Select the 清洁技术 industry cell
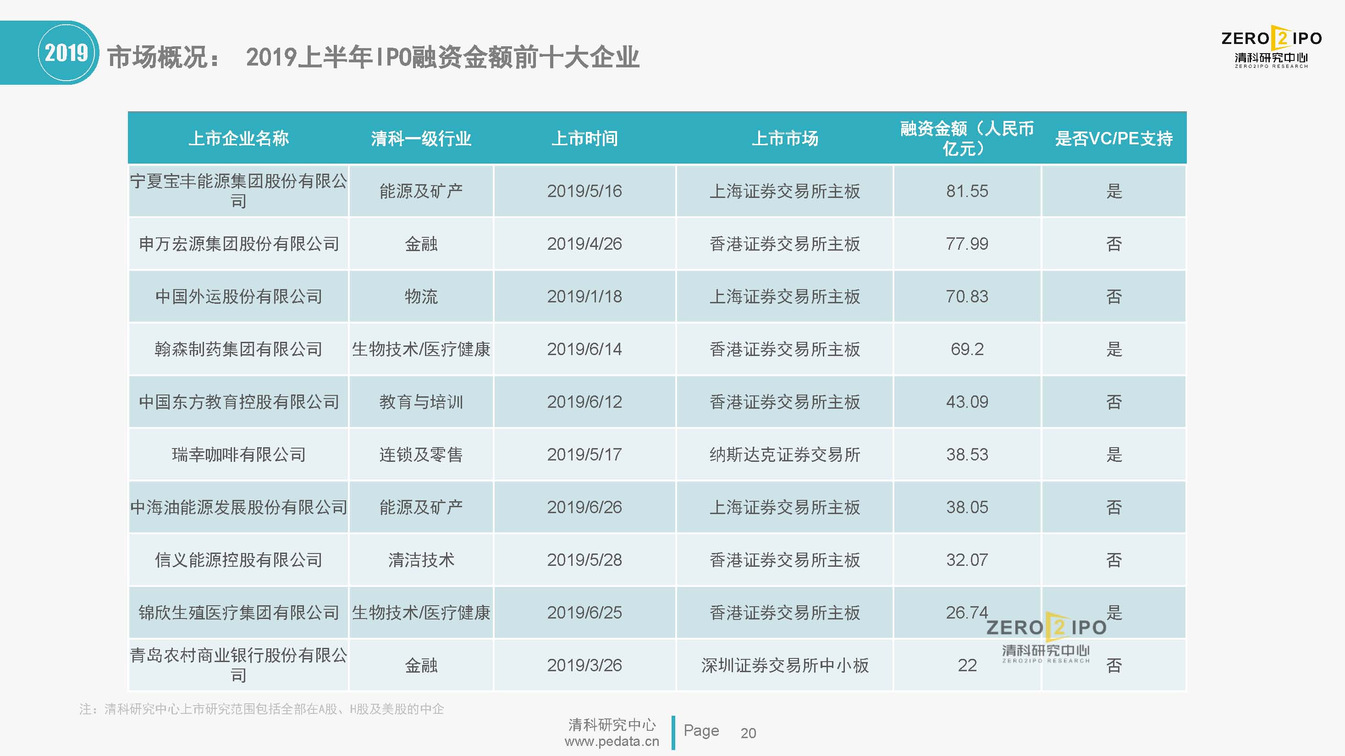The height and width of the screenshot is (756, 1345). click(x=421, y=560)
